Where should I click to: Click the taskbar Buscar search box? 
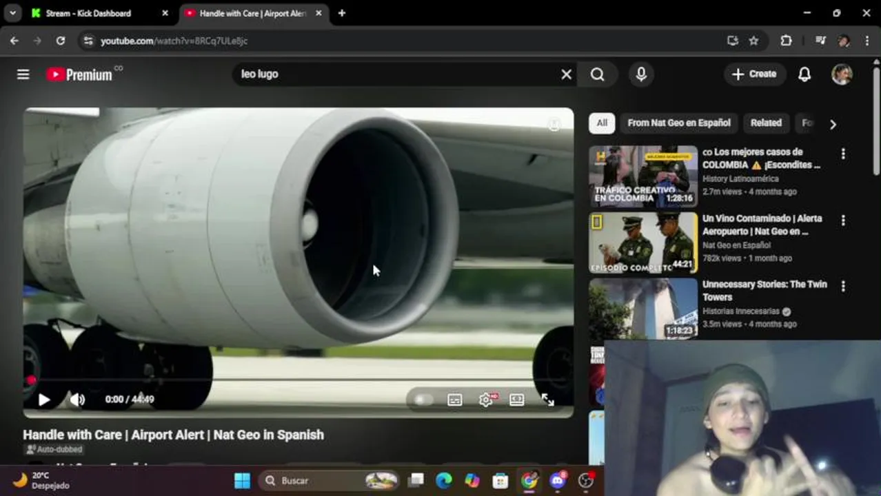pos(330,481)
